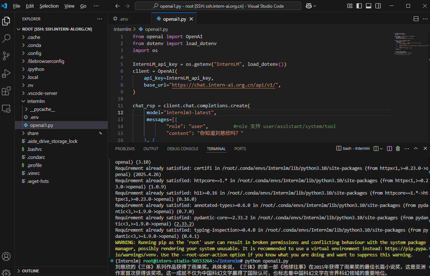
Task: Open the Customize Layout icon
Action: [350, 6]
